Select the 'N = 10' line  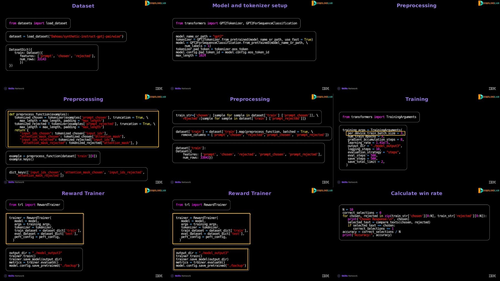[348, 210]
